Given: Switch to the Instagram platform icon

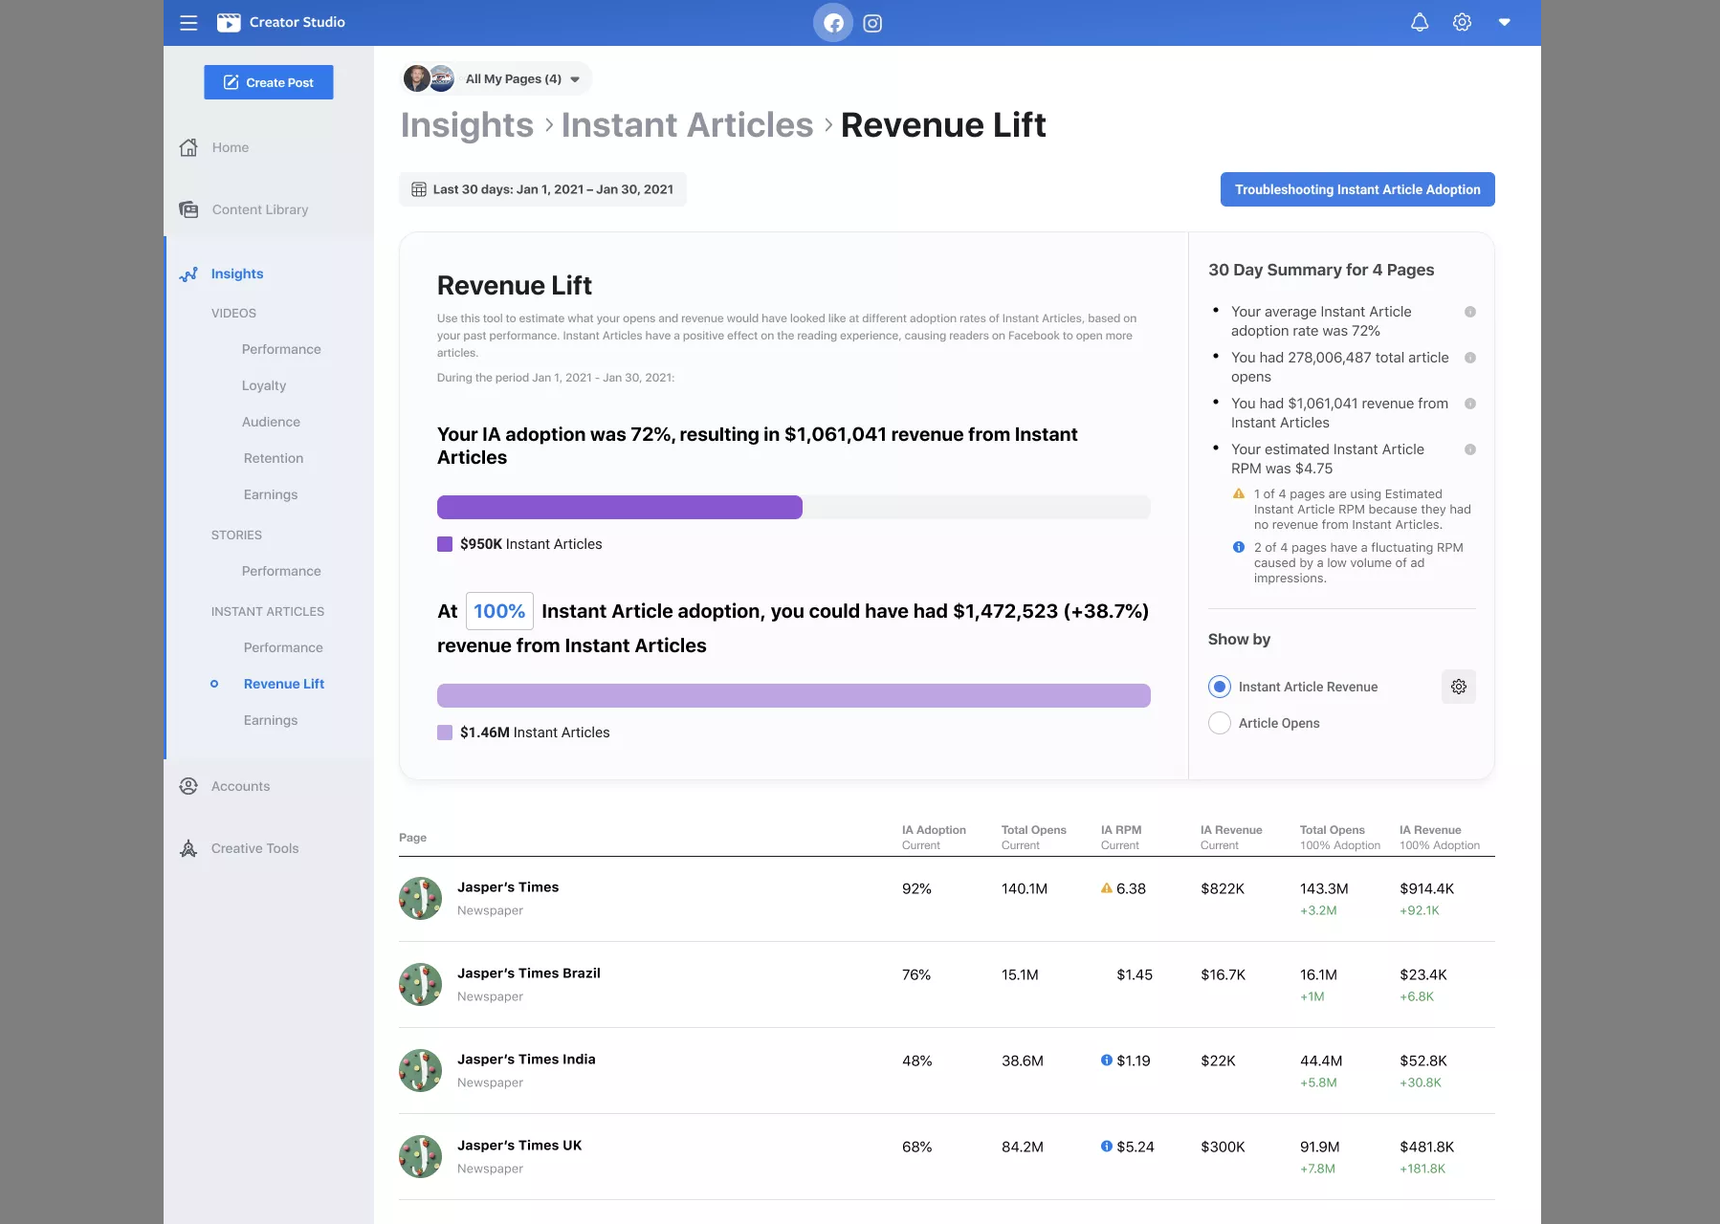Looking at the screenshot, I should coord(872,23).
